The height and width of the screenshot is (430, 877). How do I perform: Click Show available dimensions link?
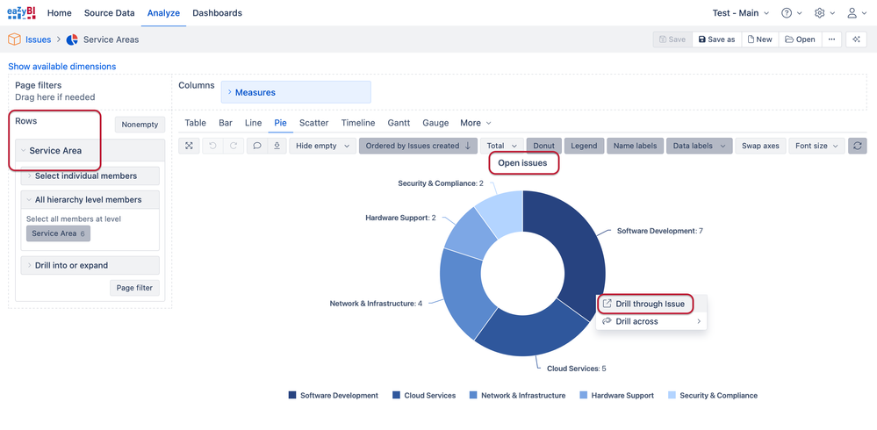62,67
